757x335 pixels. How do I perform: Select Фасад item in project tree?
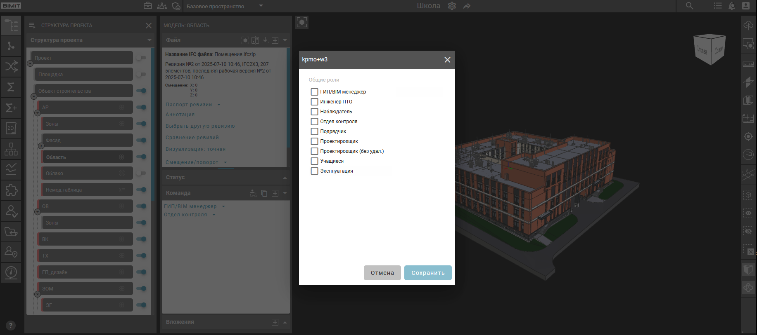[x=87, y=141]
